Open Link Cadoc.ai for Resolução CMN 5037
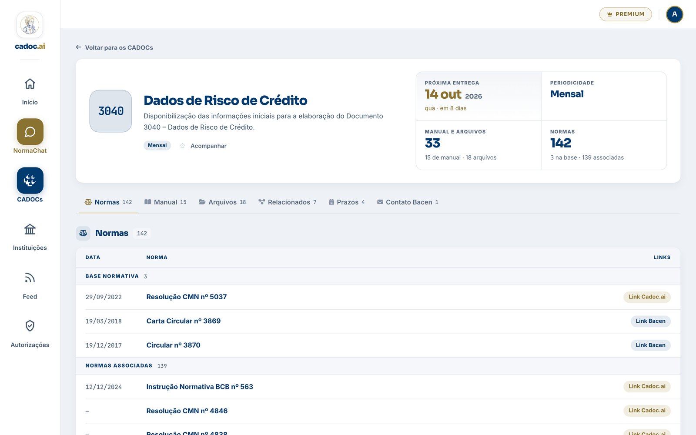The image size is (696, 435). pos(647,297)
